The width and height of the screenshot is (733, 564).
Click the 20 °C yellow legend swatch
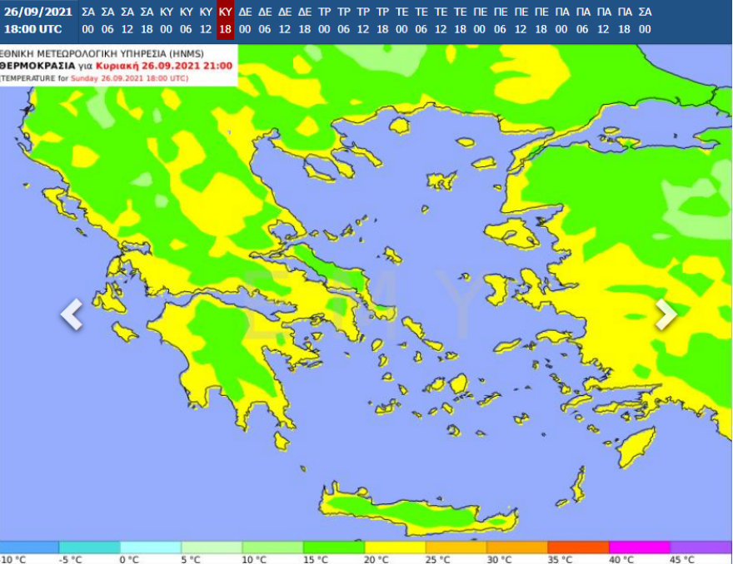tap(395, 547)
